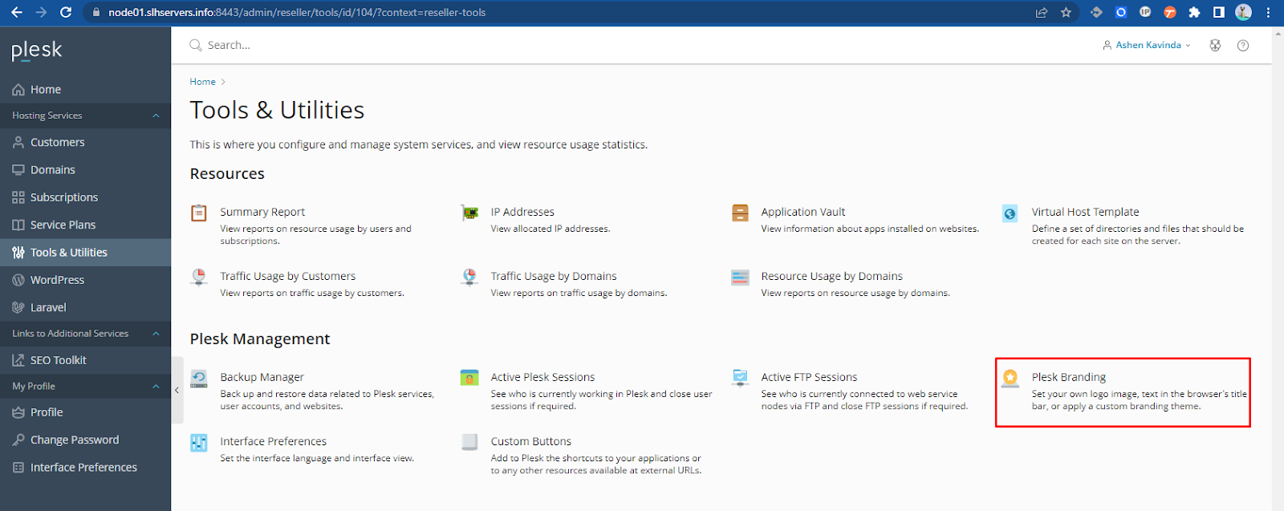Screen dimensions: 1284x511
Task: Bookmark this page with the star icon
Action: click(x=1066, y=13)
